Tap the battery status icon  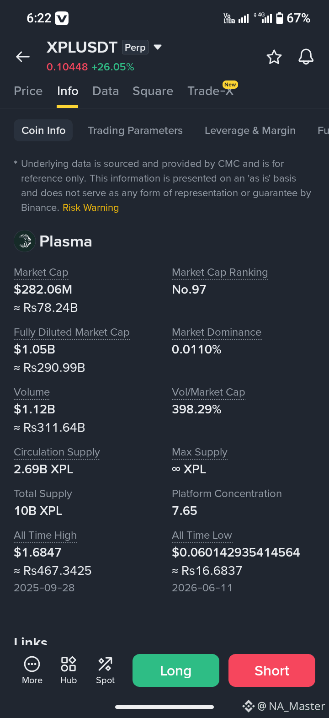tap(280, 18)
